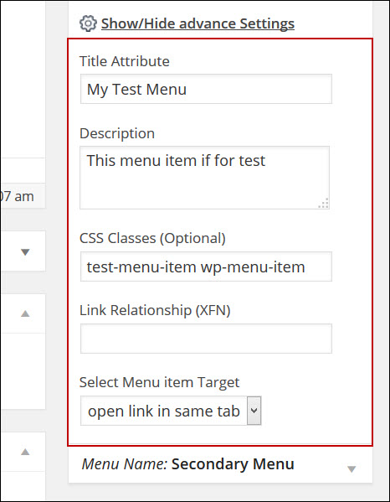The width and height of the screenshot is (390, 502).
Task: Click inside the Description text area
Action: point(204,178)
